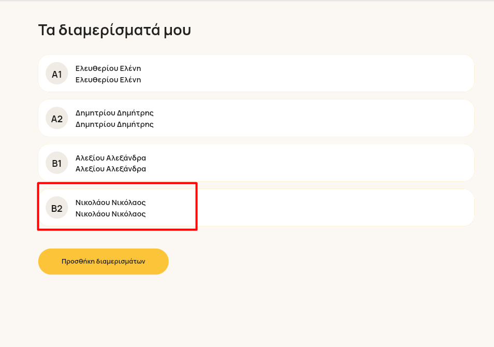This screenshot has width=494, height=347.
Task: Click the second Ελευθερίου Ελένη line
Action: pyautogui.click(x=108, y=80)
